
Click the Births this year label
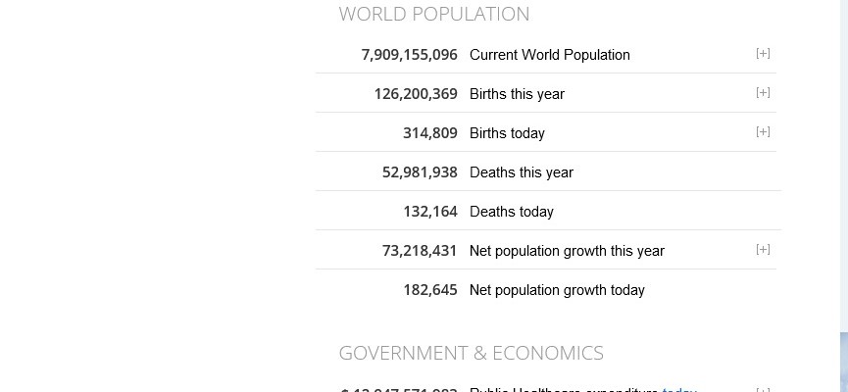(x=517, y=94)
